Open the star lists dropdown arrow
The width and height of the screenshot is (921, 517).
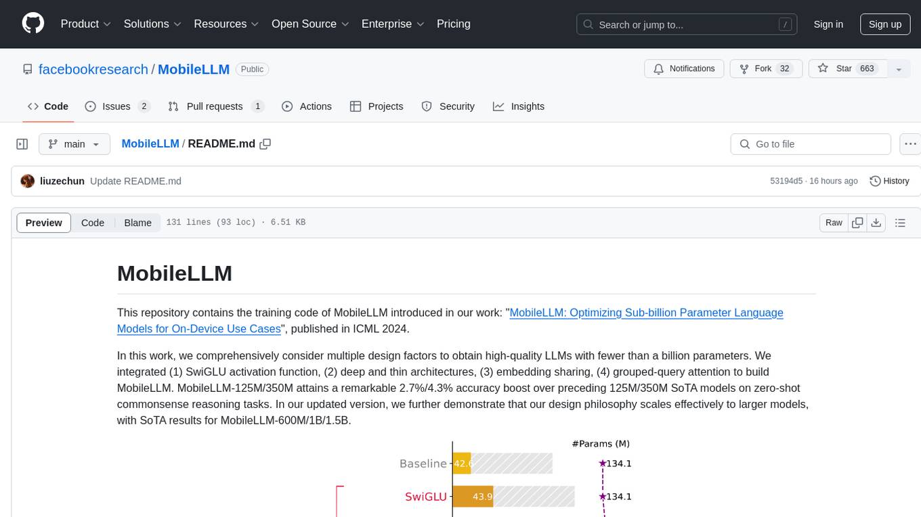899,69
